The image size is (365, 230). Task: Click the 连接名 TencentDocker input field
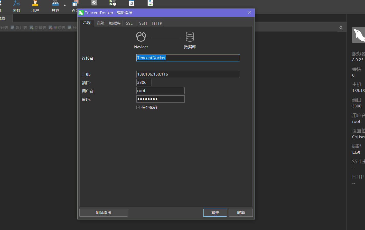coord(188,58)
